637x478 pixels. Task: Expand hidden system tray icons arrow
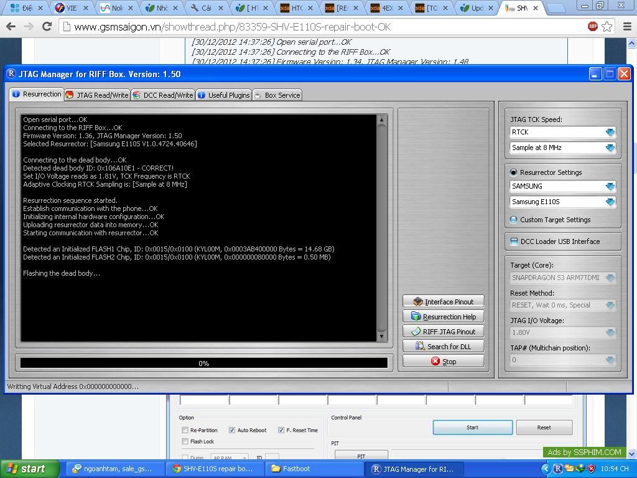pyautogui.click(x=545, y=469)
